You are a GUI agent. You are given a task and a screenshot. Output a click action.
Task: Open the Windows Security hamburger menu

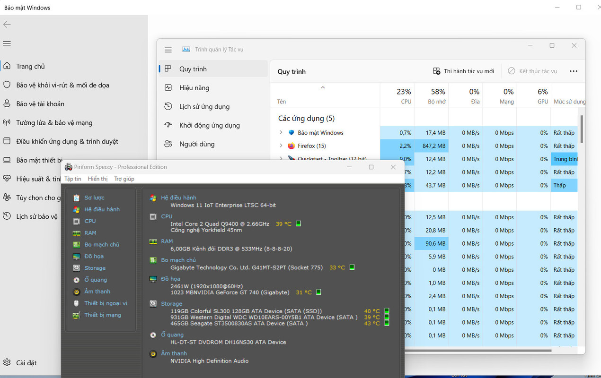pos(7,43)
